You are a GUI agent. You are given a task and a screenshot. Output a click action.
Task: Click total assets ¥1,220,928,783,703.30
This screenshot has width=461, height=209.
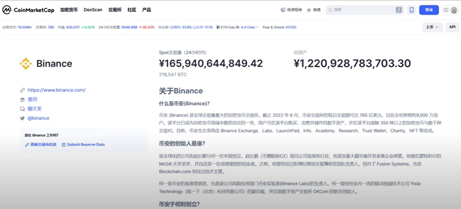tap(352, 63)
